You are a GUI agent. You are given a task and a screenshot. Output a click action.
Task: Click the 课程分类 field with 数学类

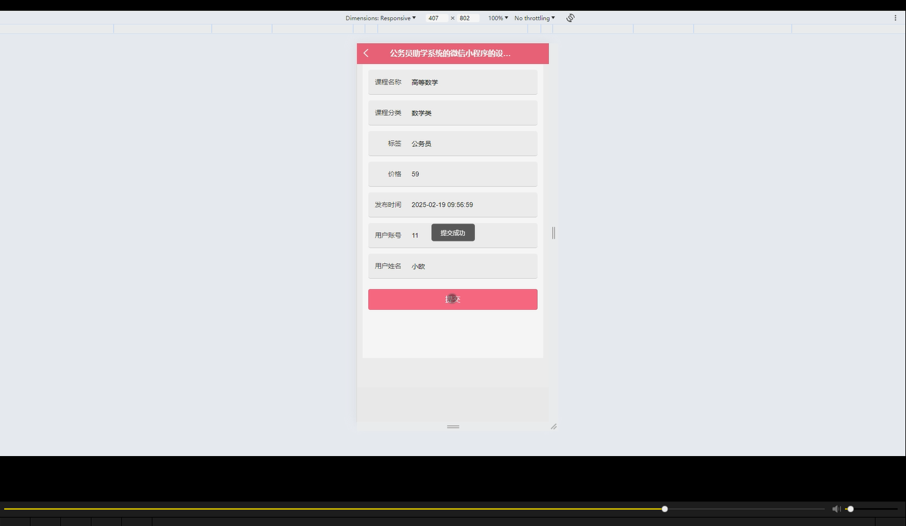click(452, 112)
